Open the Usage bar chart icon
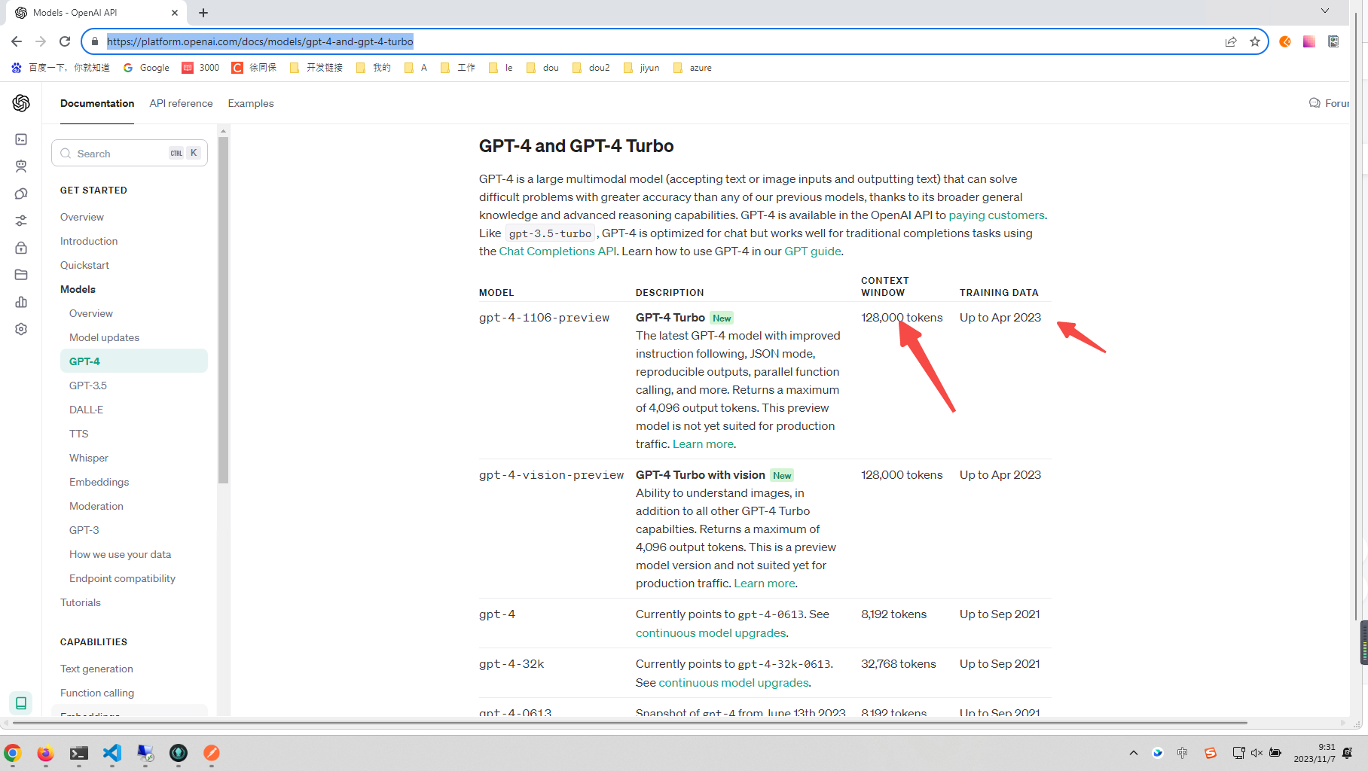The width and height of the screenshot is (1368, 771). [x=21, y=302]
